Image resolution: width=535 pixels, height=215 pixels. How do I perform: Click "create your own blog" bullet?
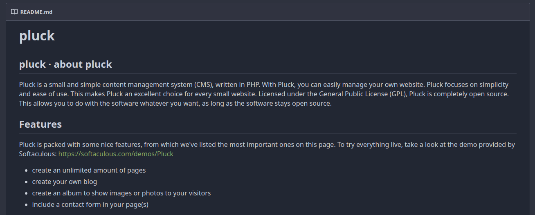pyautogui.click(x=65, y=182)
